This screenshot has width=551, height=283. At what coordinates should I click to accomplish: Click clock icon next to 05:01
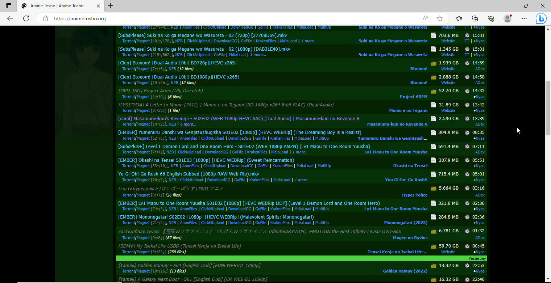pos(467,174)
